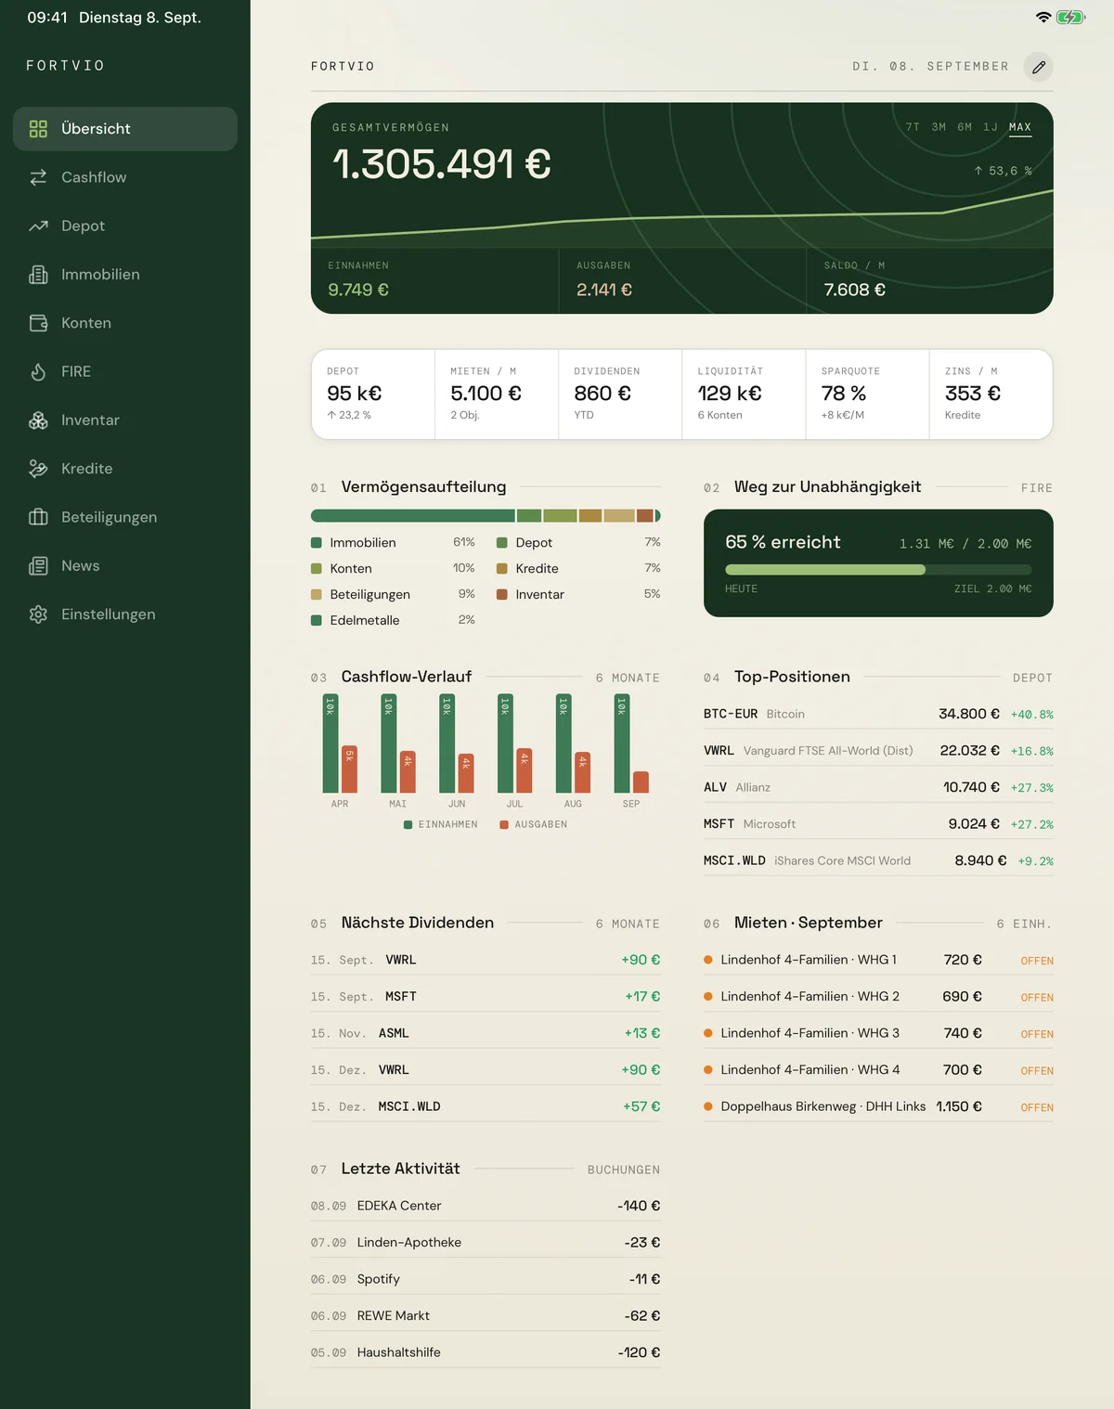The height and width of the screenshot is (1409, 1114).
Task: Switch chart range to 3M
Action: [x=939, y=127]
